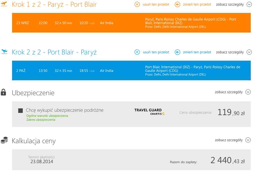Click duration '32 h 35 min'

tap(63, 71)
